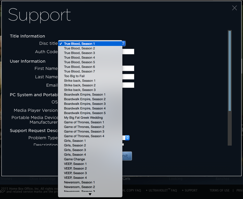Choose Strike back, Season 3
The height and width of the screenshot is (199, 243).
(x=90, y=90)
